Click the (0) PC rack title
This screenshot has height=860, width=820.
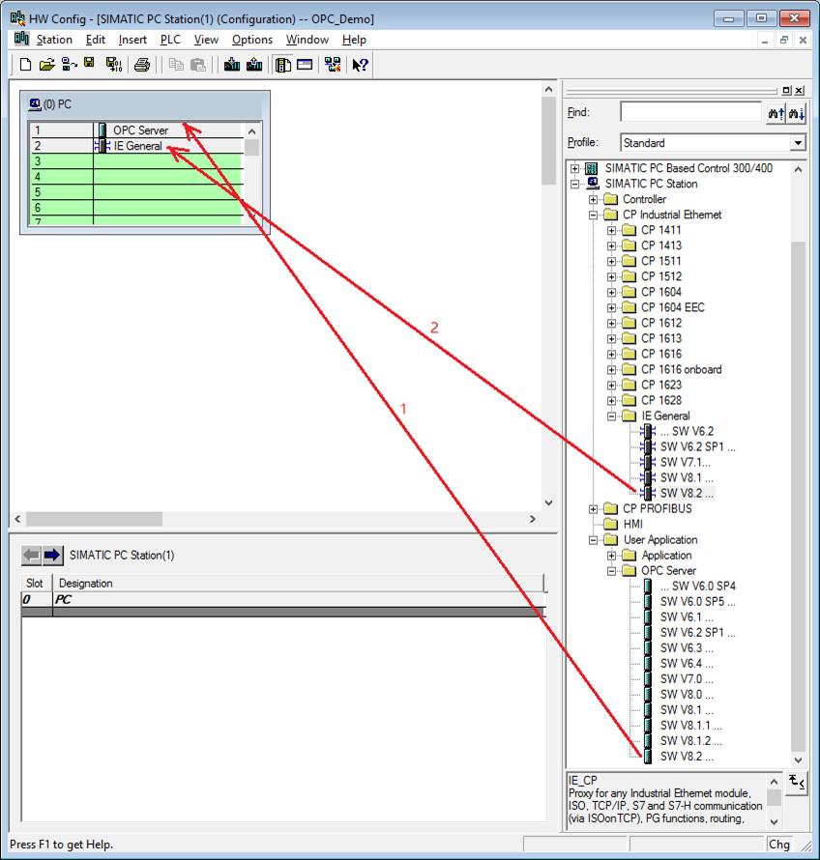click(50, 104)
